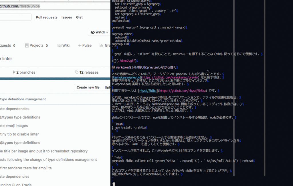Click 'command! -nargs=? Jvgrep' line

tap(149, 27)
